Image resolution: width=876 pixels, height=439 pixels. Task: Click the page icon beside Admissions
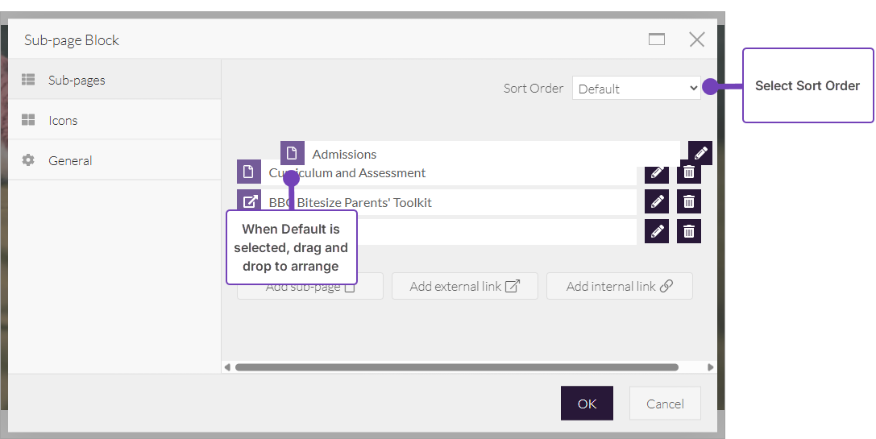(293, 153)
